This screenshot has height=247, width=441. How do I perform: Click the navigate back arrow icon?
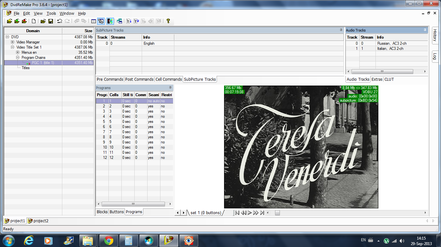(77, 21)
